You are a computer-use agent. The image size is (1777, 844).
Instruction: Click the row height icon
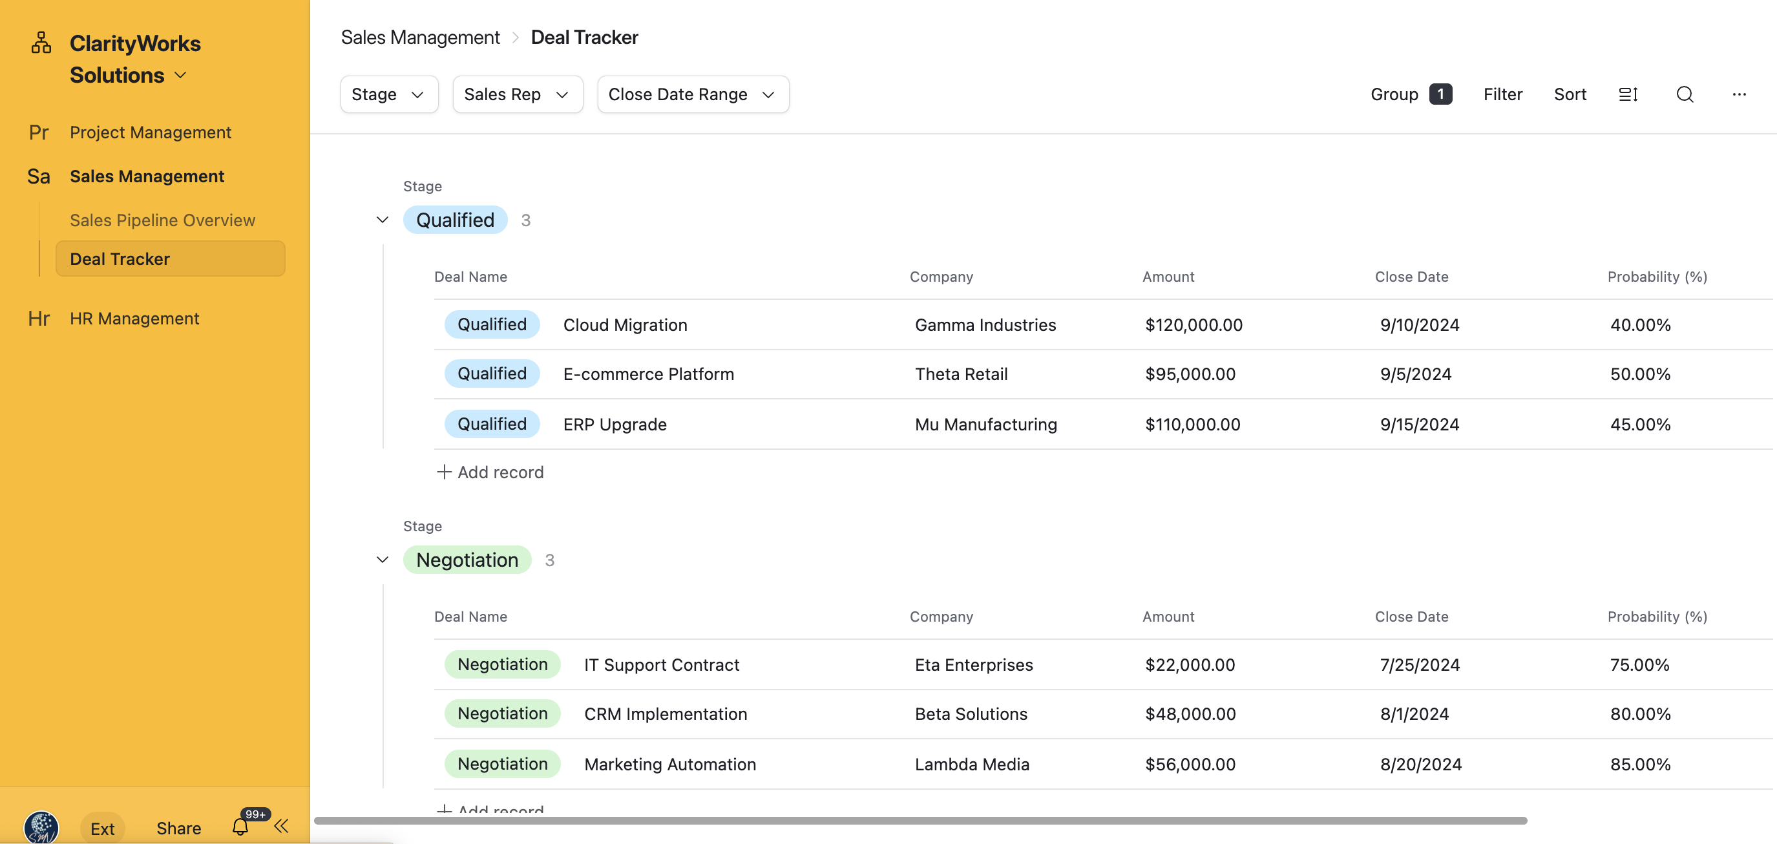click(1628, 94)
